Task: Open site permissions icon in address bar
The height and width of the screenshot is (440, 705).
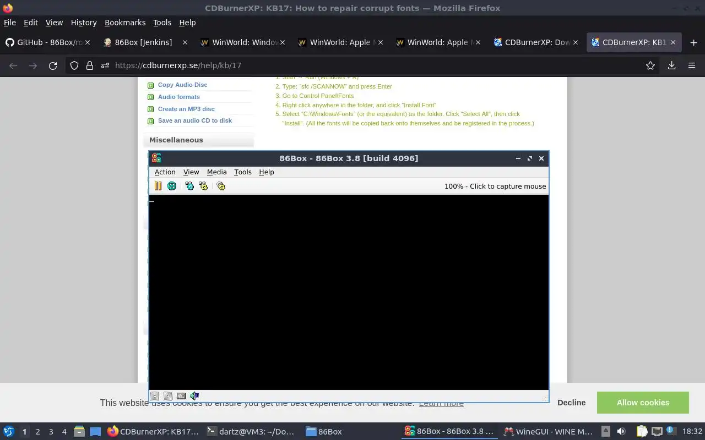Action: 105,65
